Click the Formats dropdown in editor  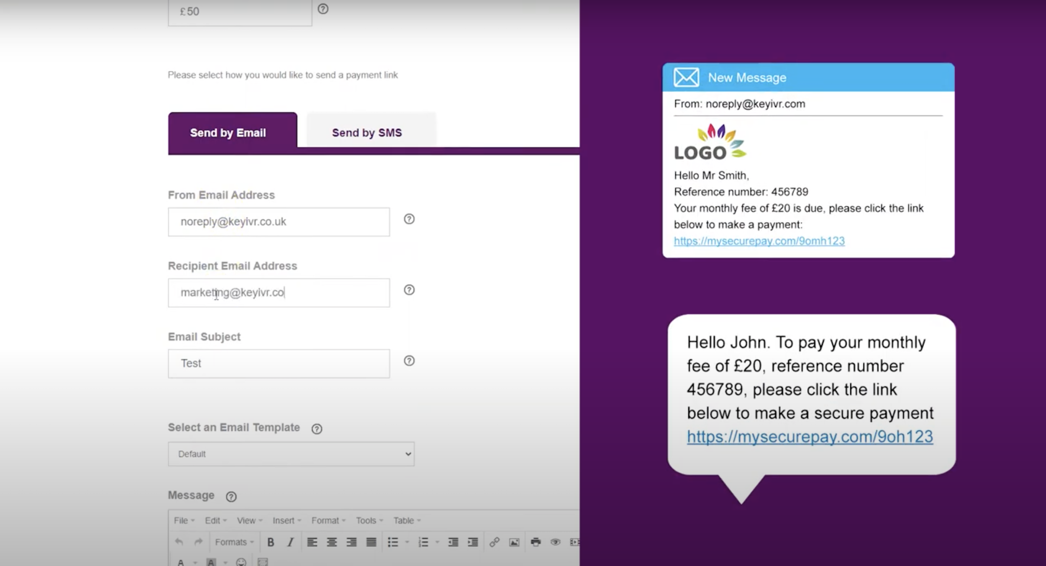click(233, 542)
